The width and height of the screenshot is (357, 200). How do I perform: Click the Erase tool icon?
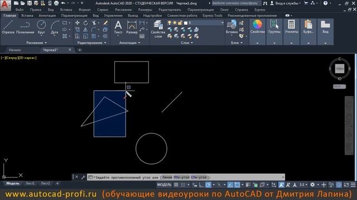[105, 23]
